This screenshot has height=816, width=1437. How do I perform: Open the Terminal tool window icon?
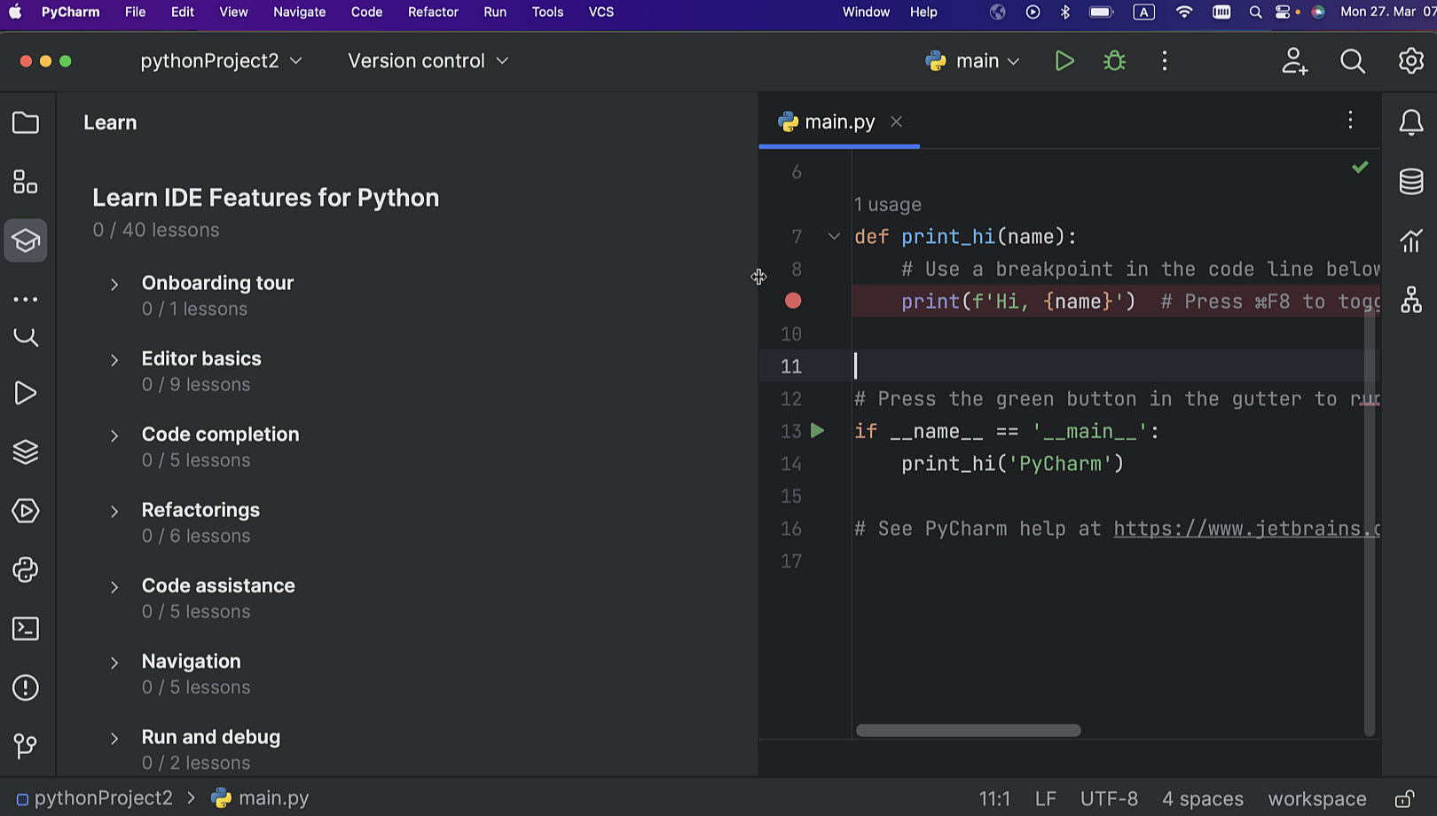[x=26, y=629]
